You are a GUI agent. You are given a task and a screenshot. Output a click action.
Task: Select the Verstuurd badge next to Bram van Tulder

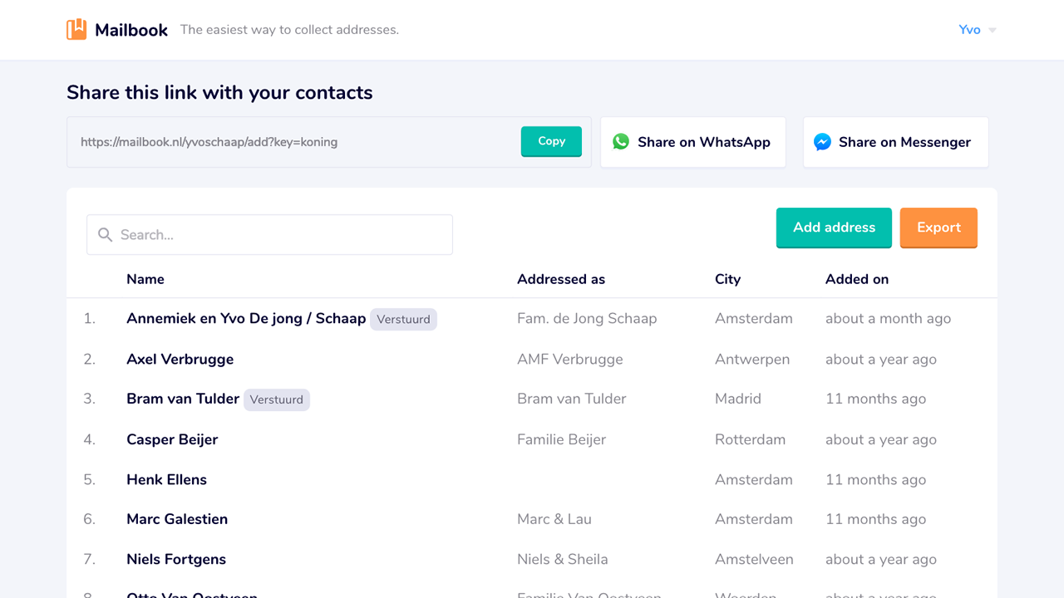coord(277,399)
